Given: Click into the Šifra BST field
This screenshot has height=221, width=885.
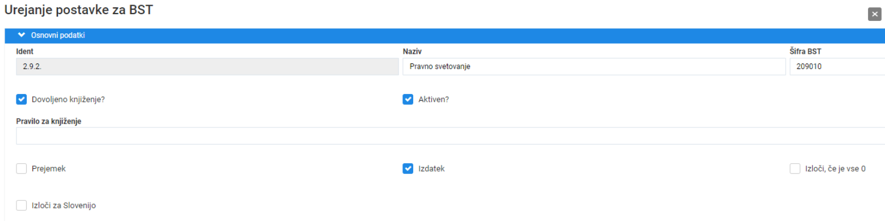Looking at the screenshot, I should 837,66.
